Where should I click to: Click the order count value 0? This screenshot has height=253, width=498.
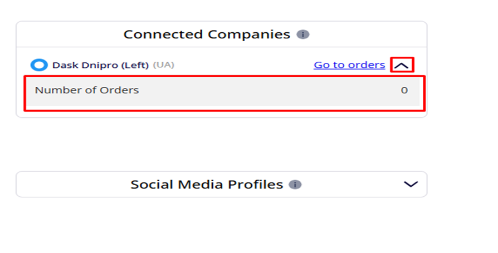(404, 90)
